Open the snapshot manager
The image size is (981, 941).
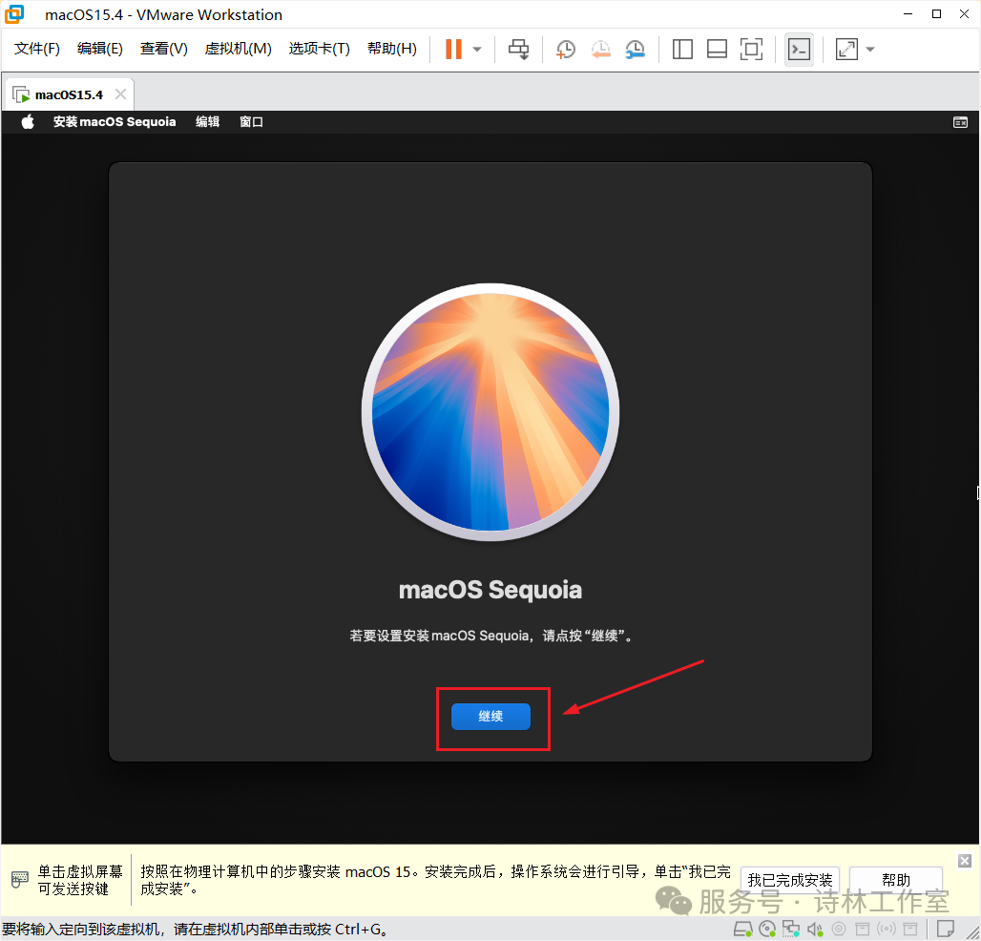pos(635,49)
